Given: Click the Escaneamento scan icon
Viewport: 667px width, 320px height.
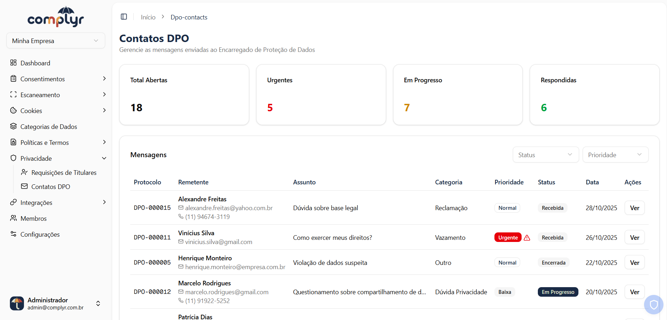Looking at the screenshot, I should coord(13,95).
